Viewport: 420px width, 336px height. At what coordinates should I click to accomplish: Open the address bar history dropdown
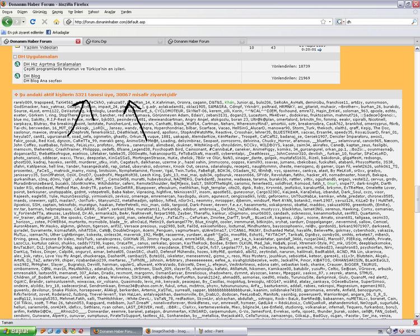point(330,22)
